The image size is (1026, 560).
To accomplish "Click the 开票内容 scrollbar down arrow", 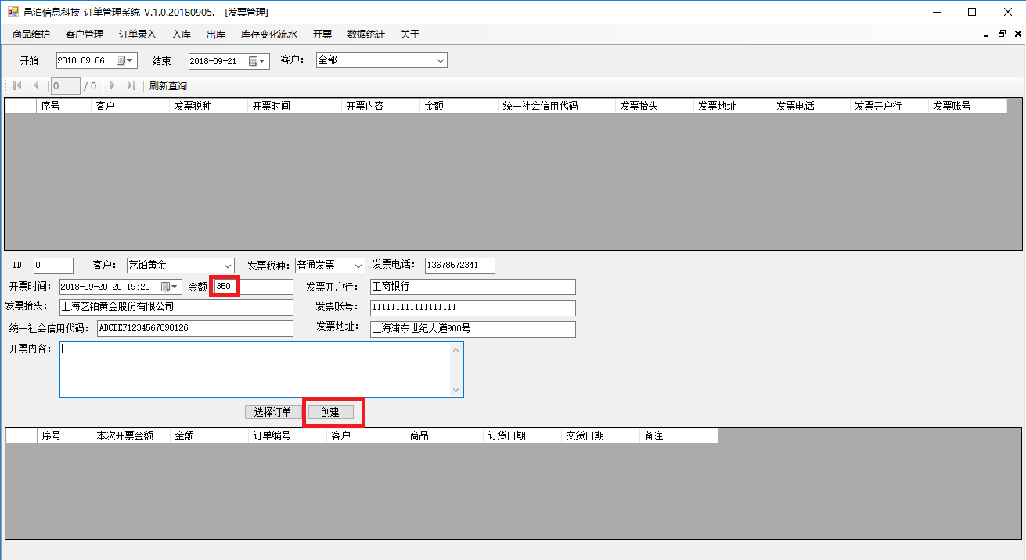I will point(456,389).
